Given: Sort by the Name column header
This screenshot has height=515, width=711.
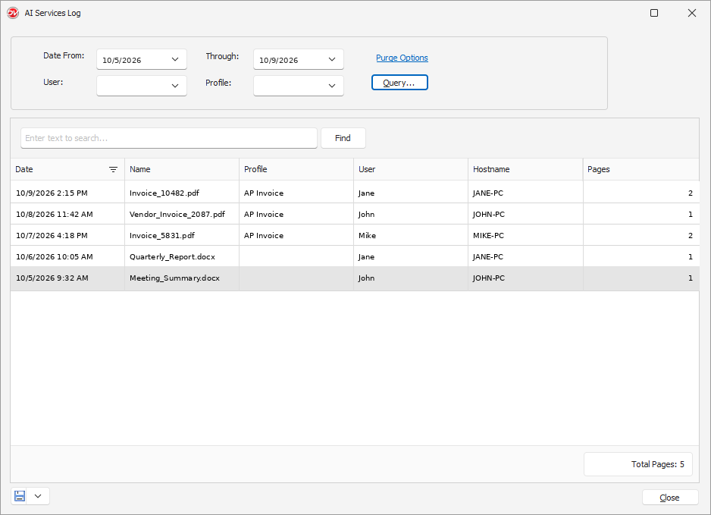Looking at the screenshot, I should tap(182, 169).
